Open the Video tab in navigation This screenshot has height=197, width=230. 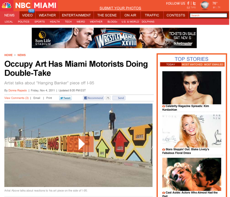pos(27,15)
